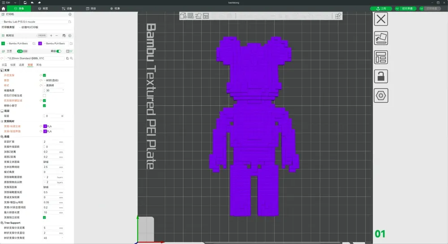448x244 pixels.
Task: Switch to the 设备 device tab
Action: (x=67, y=9)
